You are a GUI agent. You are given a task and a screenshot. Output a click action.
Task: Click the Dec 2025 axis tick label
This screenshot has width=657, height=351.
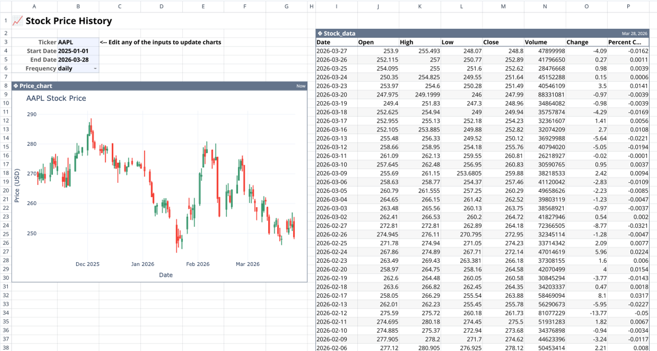(87, 264)
